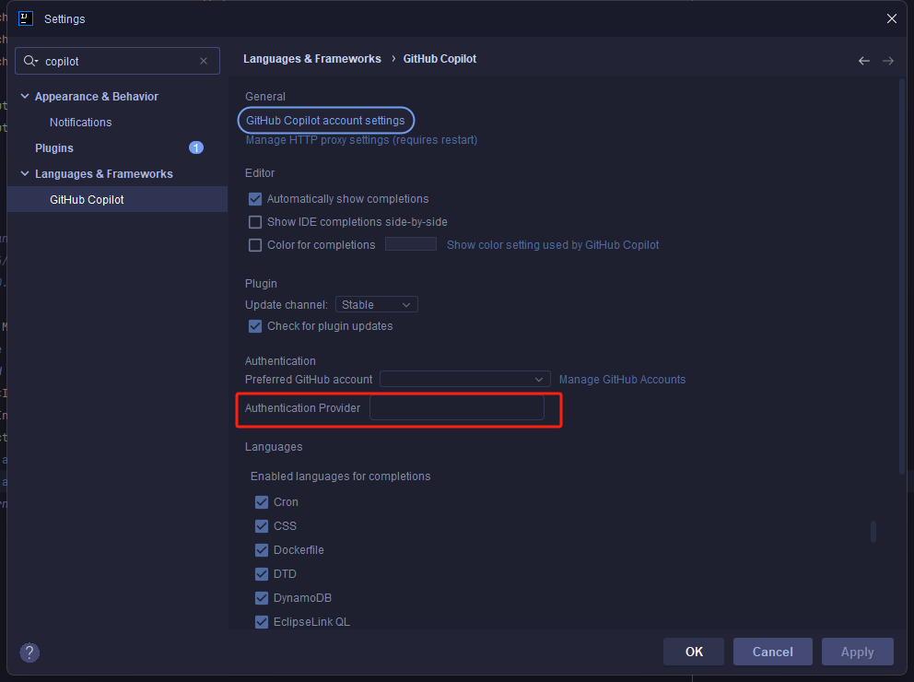The width and height of the screenshot is (914, 682).
Task: Click the Enabled languages for completions label
Action: [340, 476]
